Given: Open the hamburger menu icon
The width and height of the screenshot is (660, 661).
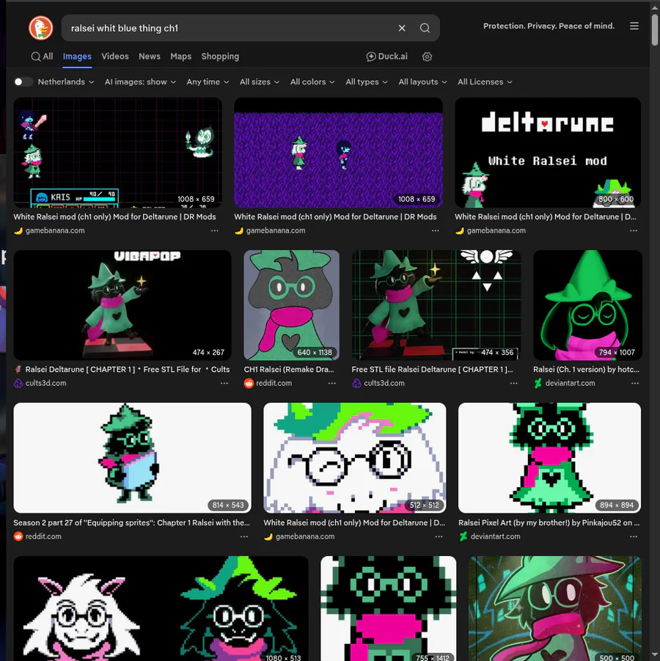Looking at the screenshot, I should click(x=634, y=26).
